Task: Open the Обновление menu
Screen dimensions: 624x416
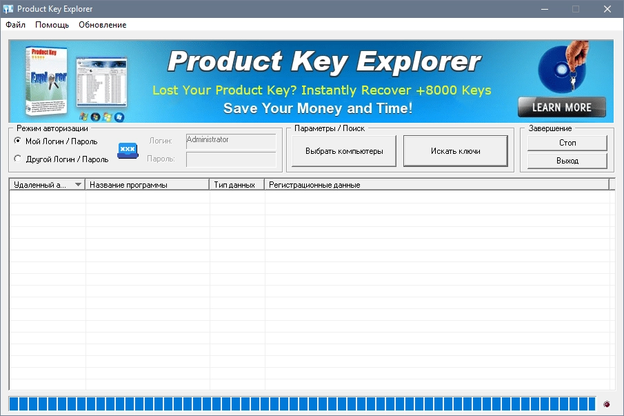Action: click(102, 25)
